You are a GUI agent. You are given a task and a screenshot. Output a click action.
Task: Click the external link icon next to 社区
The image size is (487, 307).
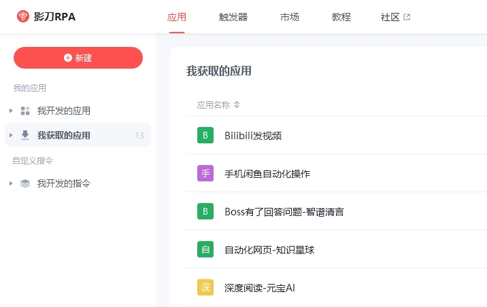pyautogui.click(x=407, y=17)
